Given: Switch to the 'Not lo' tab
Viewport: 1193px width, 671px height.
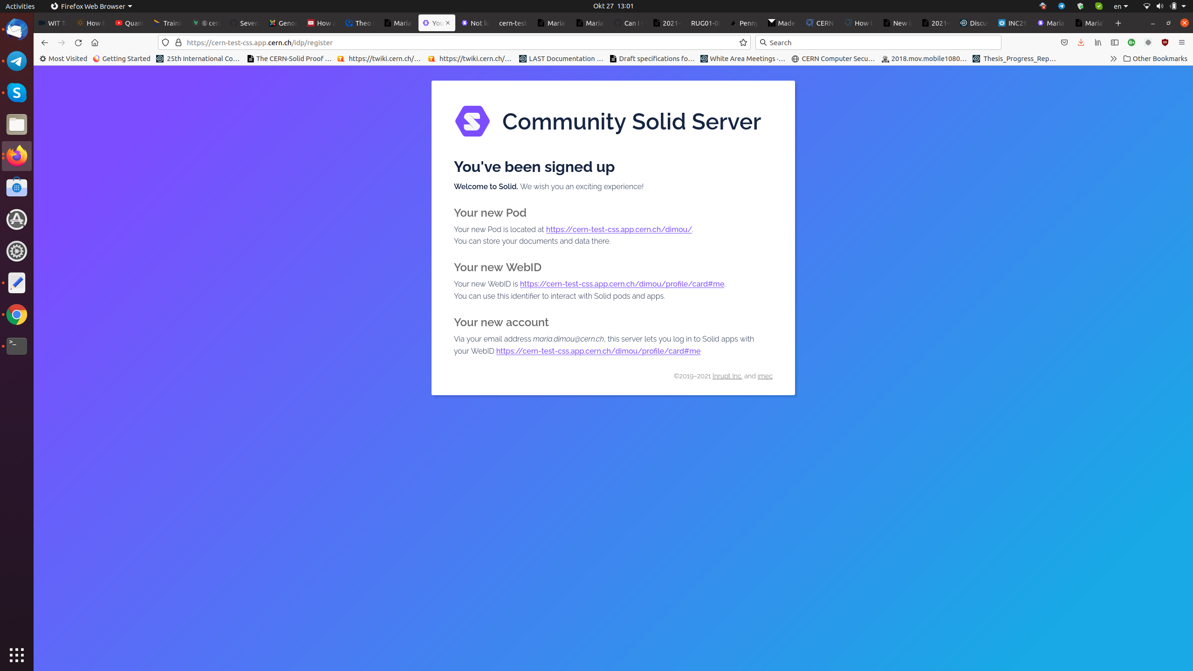Looking at the screenshot, I should tap(475, 23).
